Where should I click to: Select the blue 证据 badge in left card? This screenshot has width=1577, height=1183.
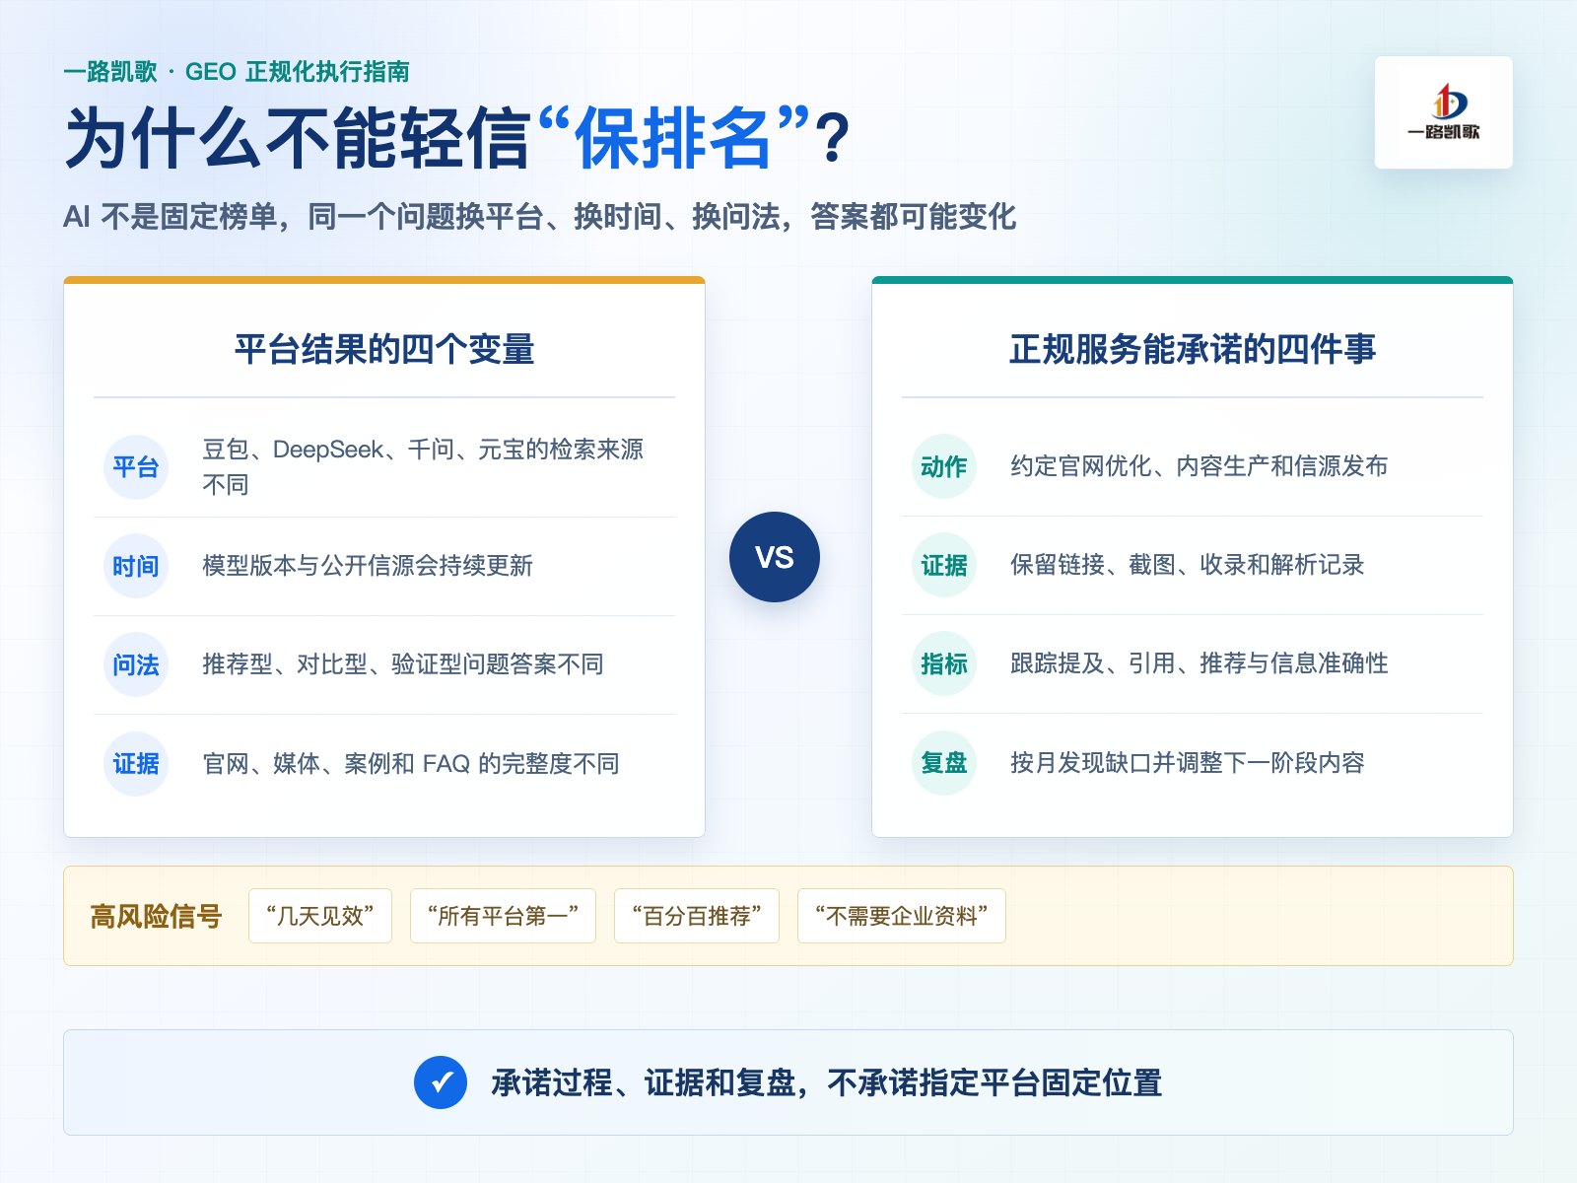(136, 764)
